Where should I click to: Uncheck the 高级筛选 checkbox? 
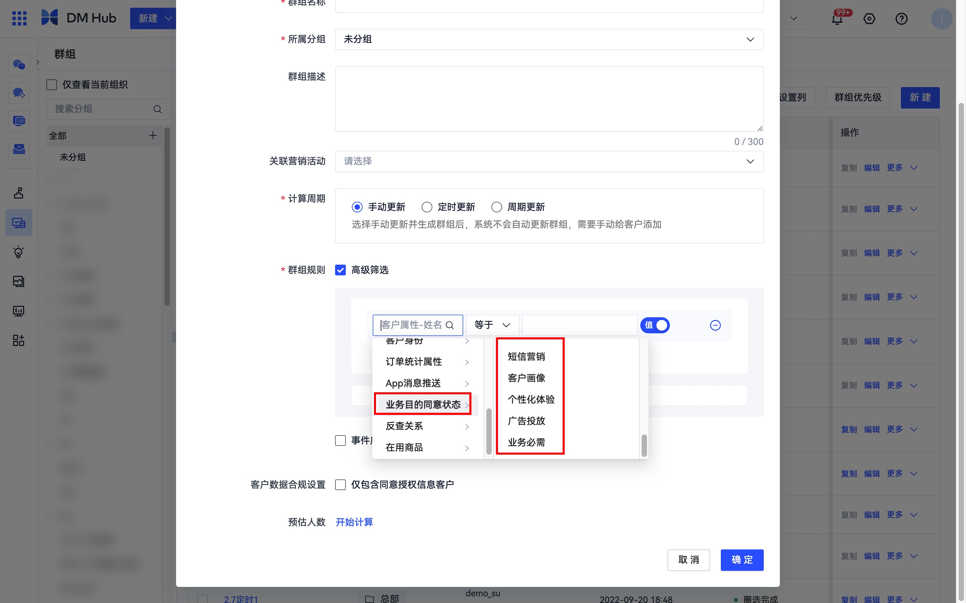[340, 270]
